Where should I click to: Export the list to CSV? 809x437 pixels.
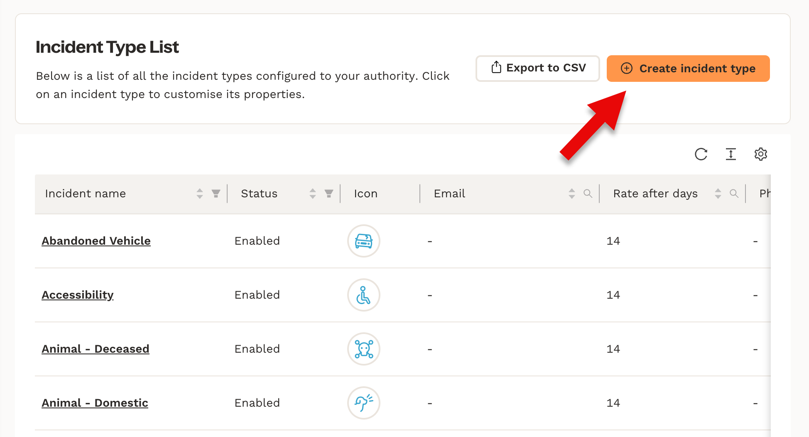click(x=537, y=68)
